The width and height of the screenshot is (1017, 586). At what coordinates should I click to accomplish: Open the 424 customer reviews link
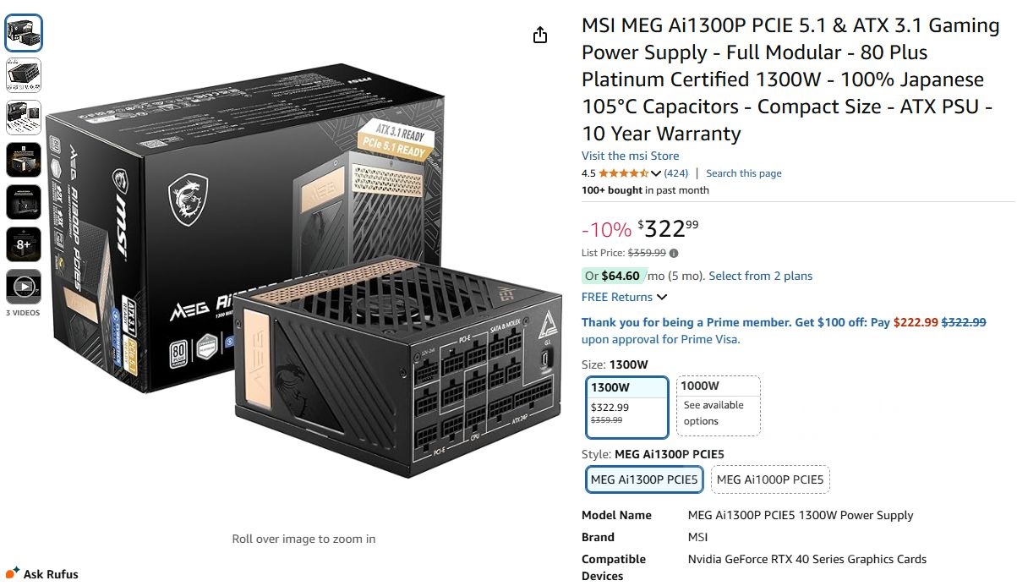[x=676, y=173]
